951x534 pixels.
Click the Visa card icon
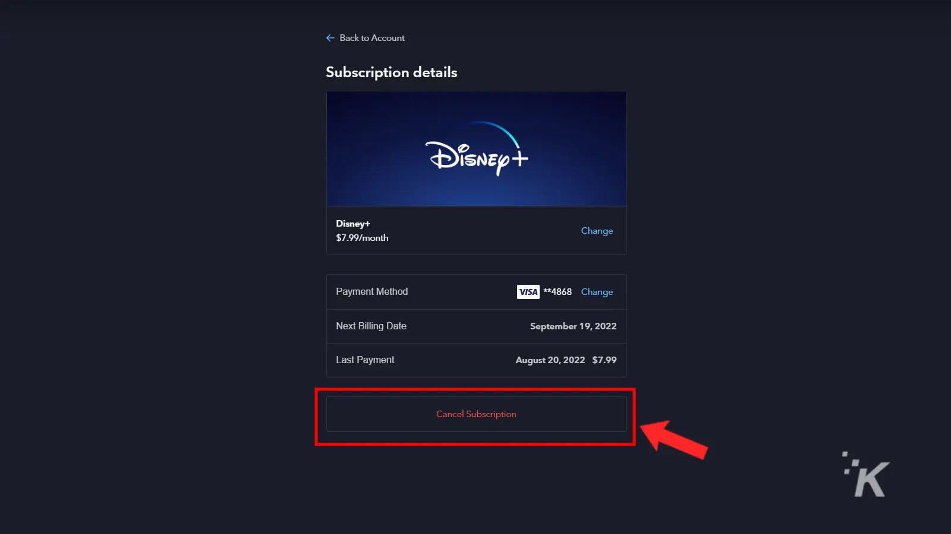point(528,291)
